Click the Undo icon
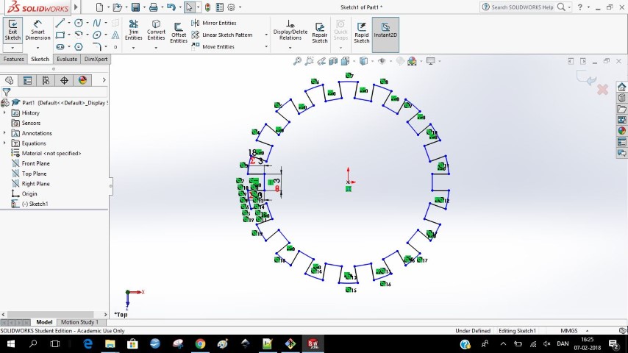Viewport: 628px width, 353px height. tap(171, 7)
